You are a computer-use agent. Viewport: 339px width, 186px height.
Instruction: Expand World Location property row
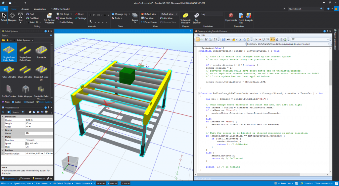[x=3, y=154]
